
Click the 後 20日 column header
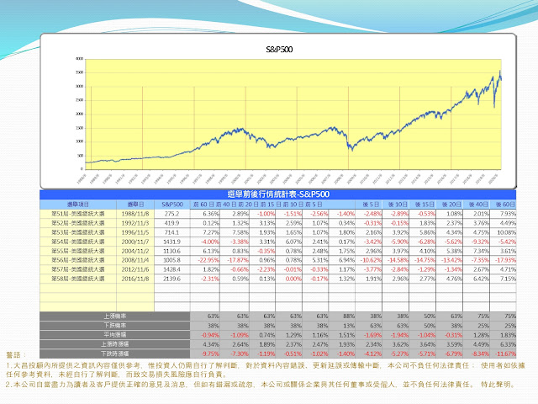451,205
